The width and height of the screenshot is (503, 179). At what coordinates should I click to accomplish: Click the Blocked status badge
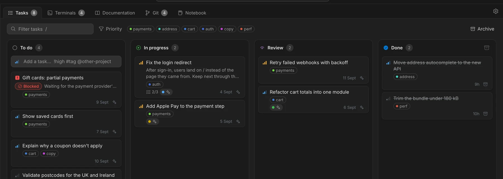(x=28, y=86)
